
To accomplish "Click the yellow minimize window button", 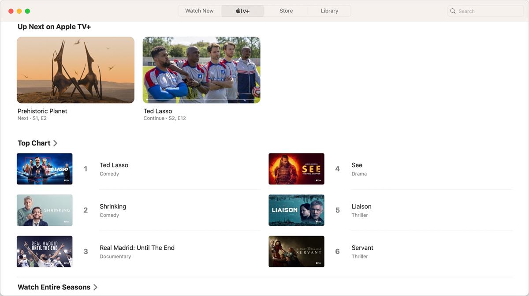I will click(x=19, y=11).
